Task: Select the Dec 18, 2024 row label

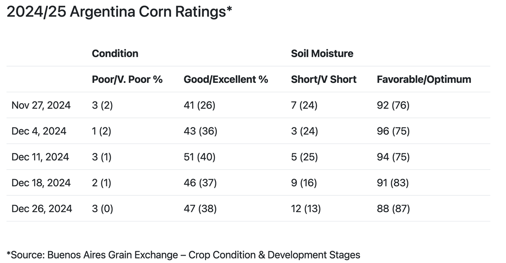Action: [x=41, y=183]
